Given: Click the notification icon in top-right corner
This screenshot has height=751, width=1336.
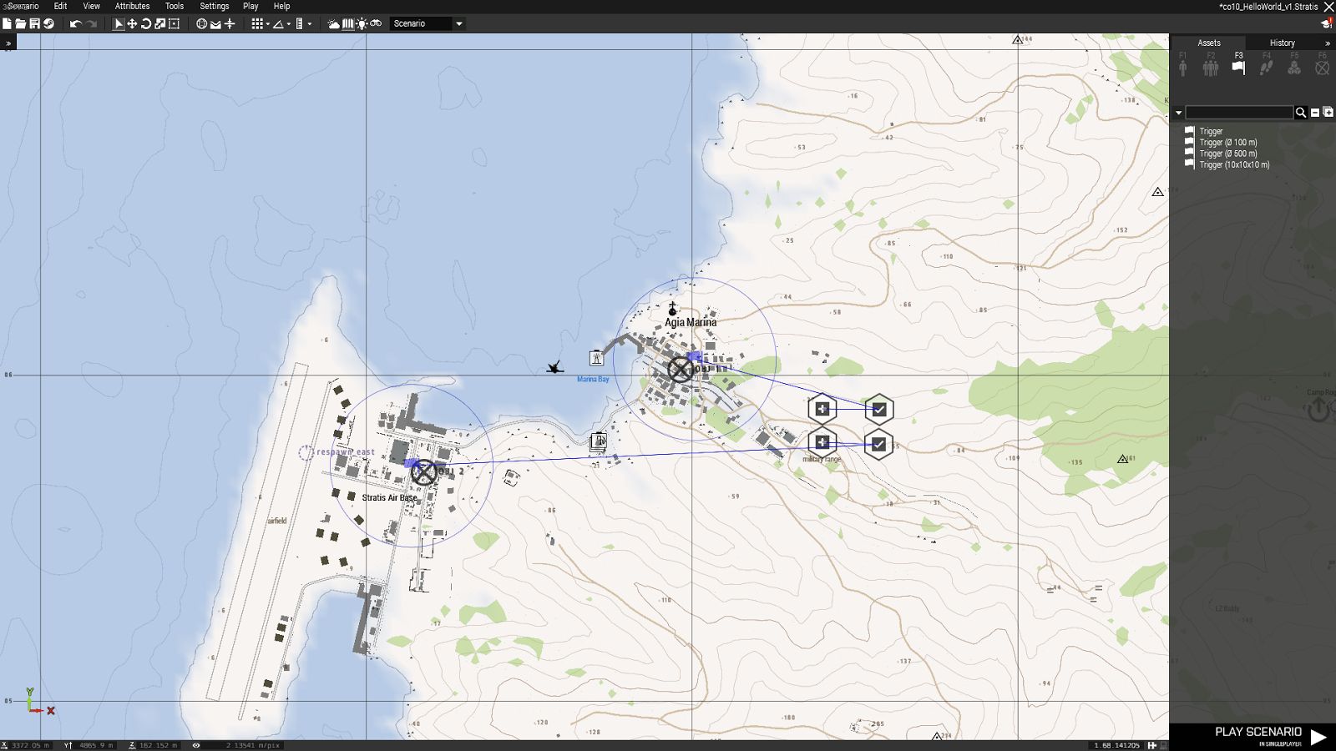Looking at the screenshot, I should [1327, 23].
